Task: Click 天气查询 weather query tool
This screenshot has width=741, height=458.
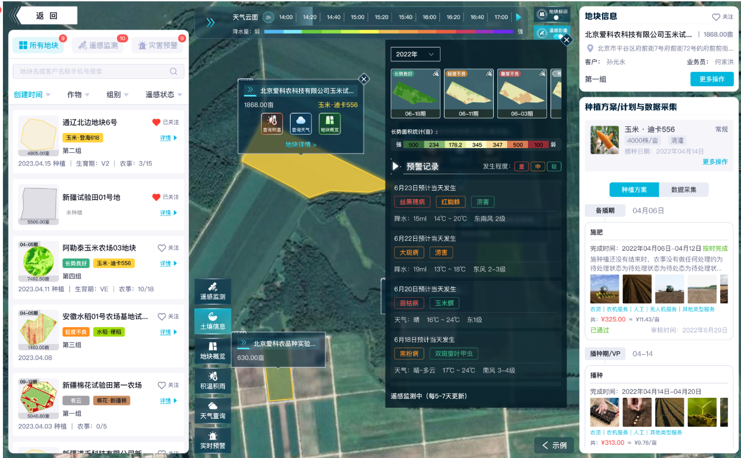Action: [212, 410]
